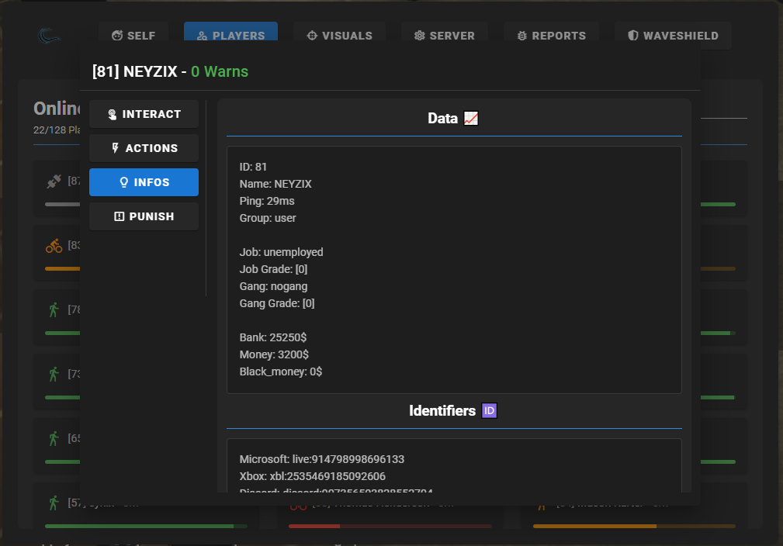Open the ACTIONS menu for this player
The height and width of the screenshot is (546, 783).
pyautogui.click(x=143, y=148)
